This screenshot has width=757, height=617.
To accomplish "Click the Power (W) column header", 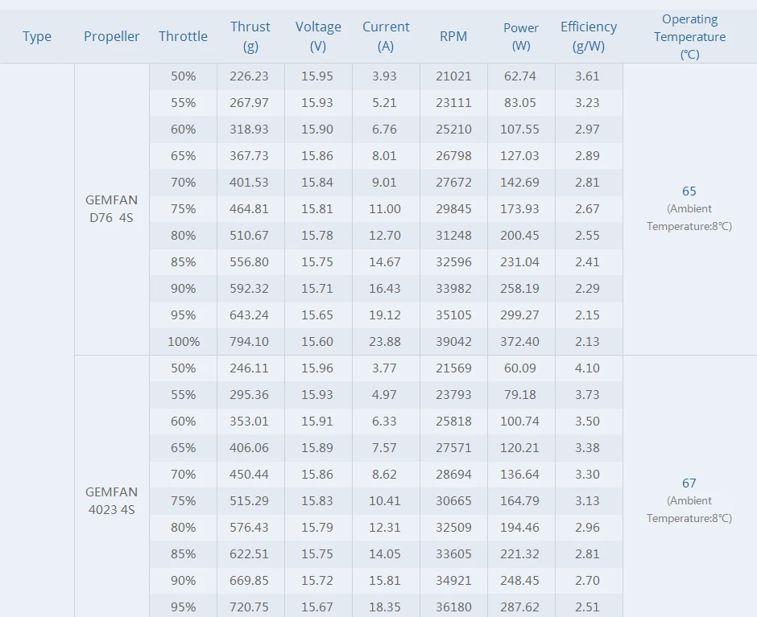I will 521,36.
